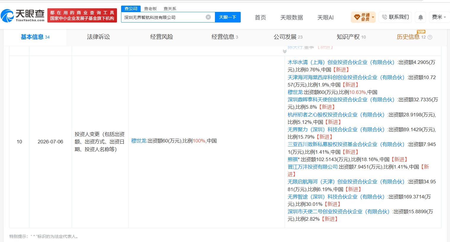The height and width of the screenshot is (242, 450).
Task: Open the 历史信息 help question icon
Action: coord(430,37)
